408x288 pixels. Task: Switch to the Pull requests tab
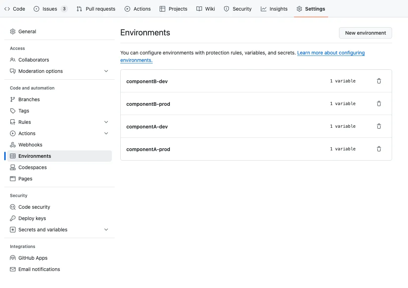96,9
